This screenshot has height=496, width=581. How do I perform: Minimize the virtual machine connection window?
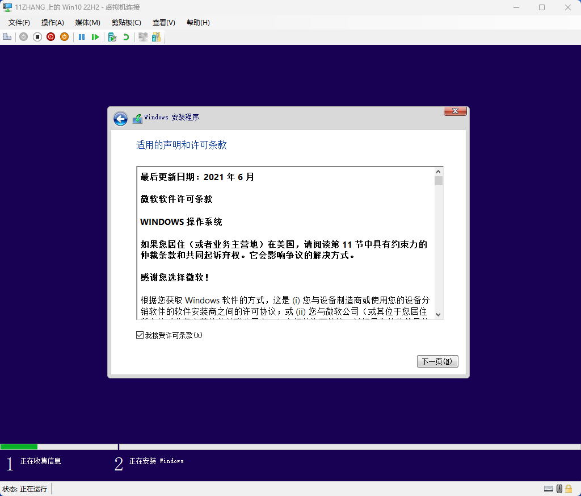coord(516,7)
